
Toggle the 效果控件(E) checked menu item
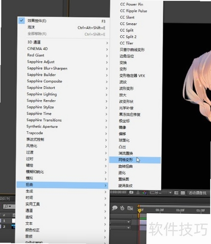point(64,21)
